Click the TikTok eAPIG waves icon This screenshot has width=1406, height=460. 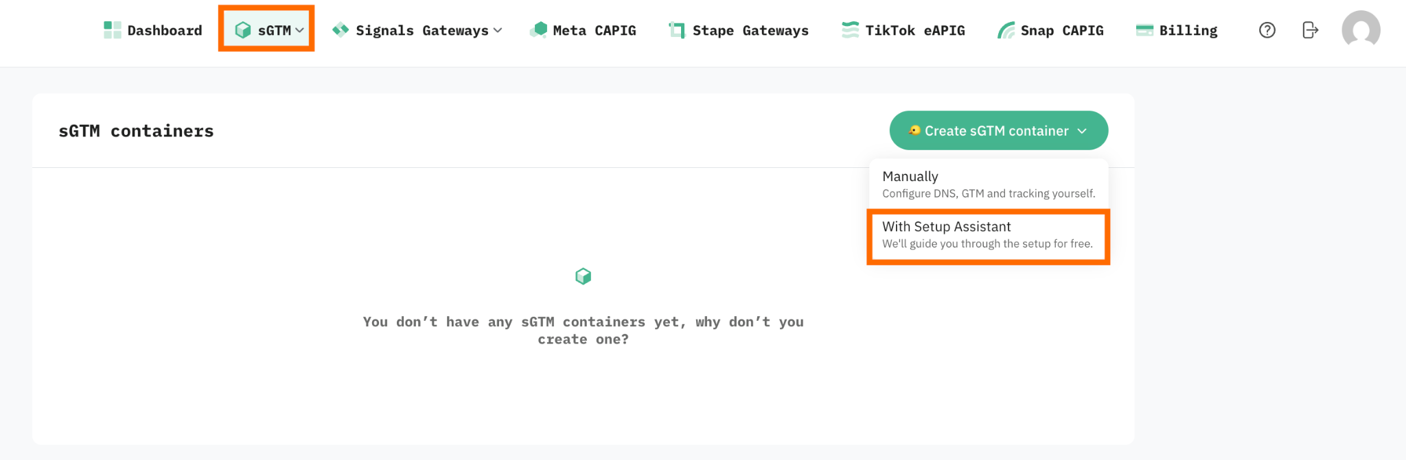pyautogui.click(x=851, y=30)
